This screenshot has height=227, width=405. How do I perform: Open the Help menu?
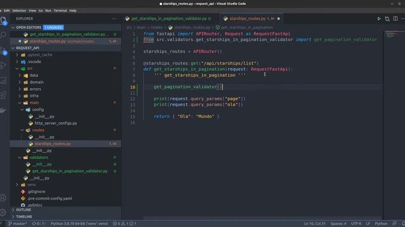(73, 11)
